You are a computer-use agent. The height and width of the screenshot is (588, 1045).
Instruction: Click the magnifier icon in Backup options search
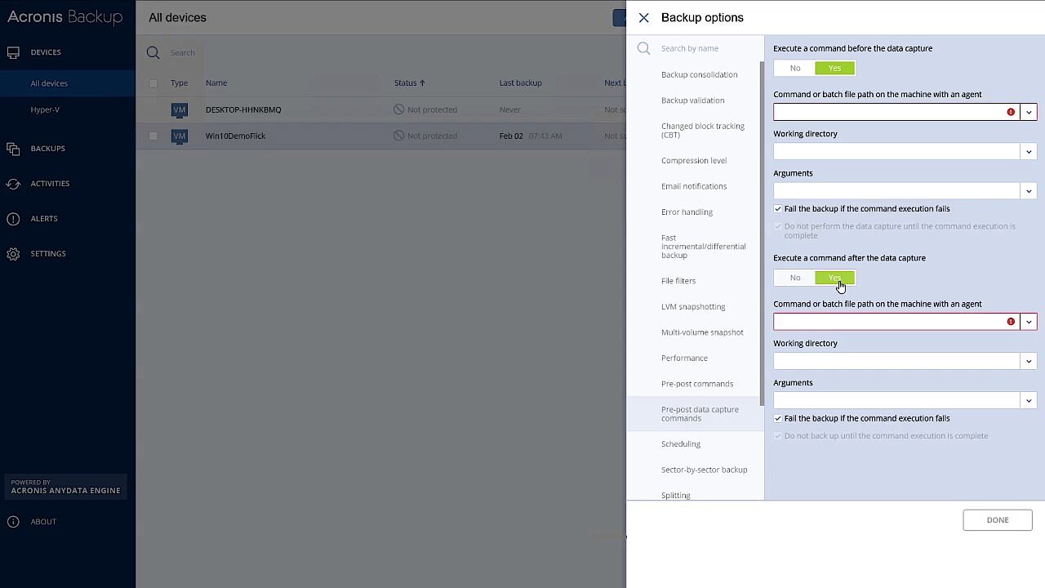coord(644,49)
